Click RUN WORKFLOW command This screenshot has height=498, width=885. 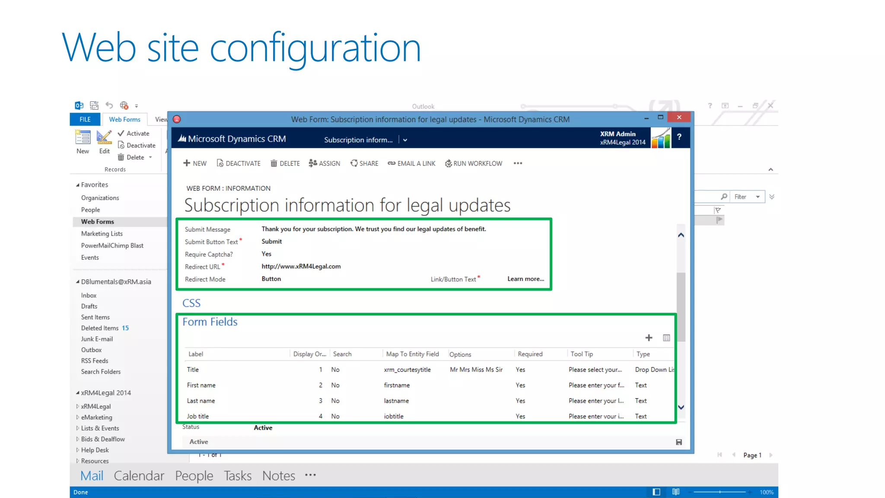click(474, 163)
